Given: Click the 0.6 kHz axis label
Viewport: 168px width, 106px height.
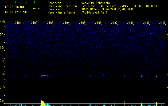Looking at the screenshot, I should (x=2, y=101).
